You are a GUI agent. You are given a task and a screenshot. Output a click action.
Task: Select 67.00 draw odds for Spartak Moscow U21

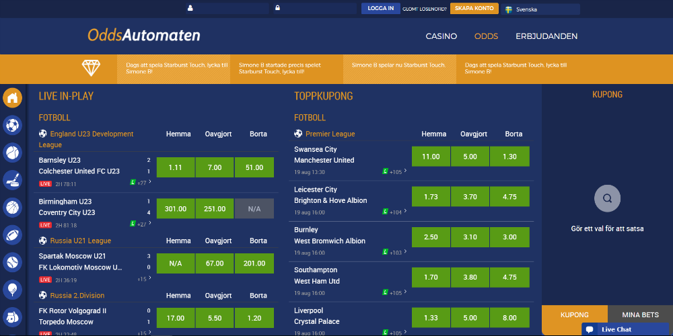[215, 263]
